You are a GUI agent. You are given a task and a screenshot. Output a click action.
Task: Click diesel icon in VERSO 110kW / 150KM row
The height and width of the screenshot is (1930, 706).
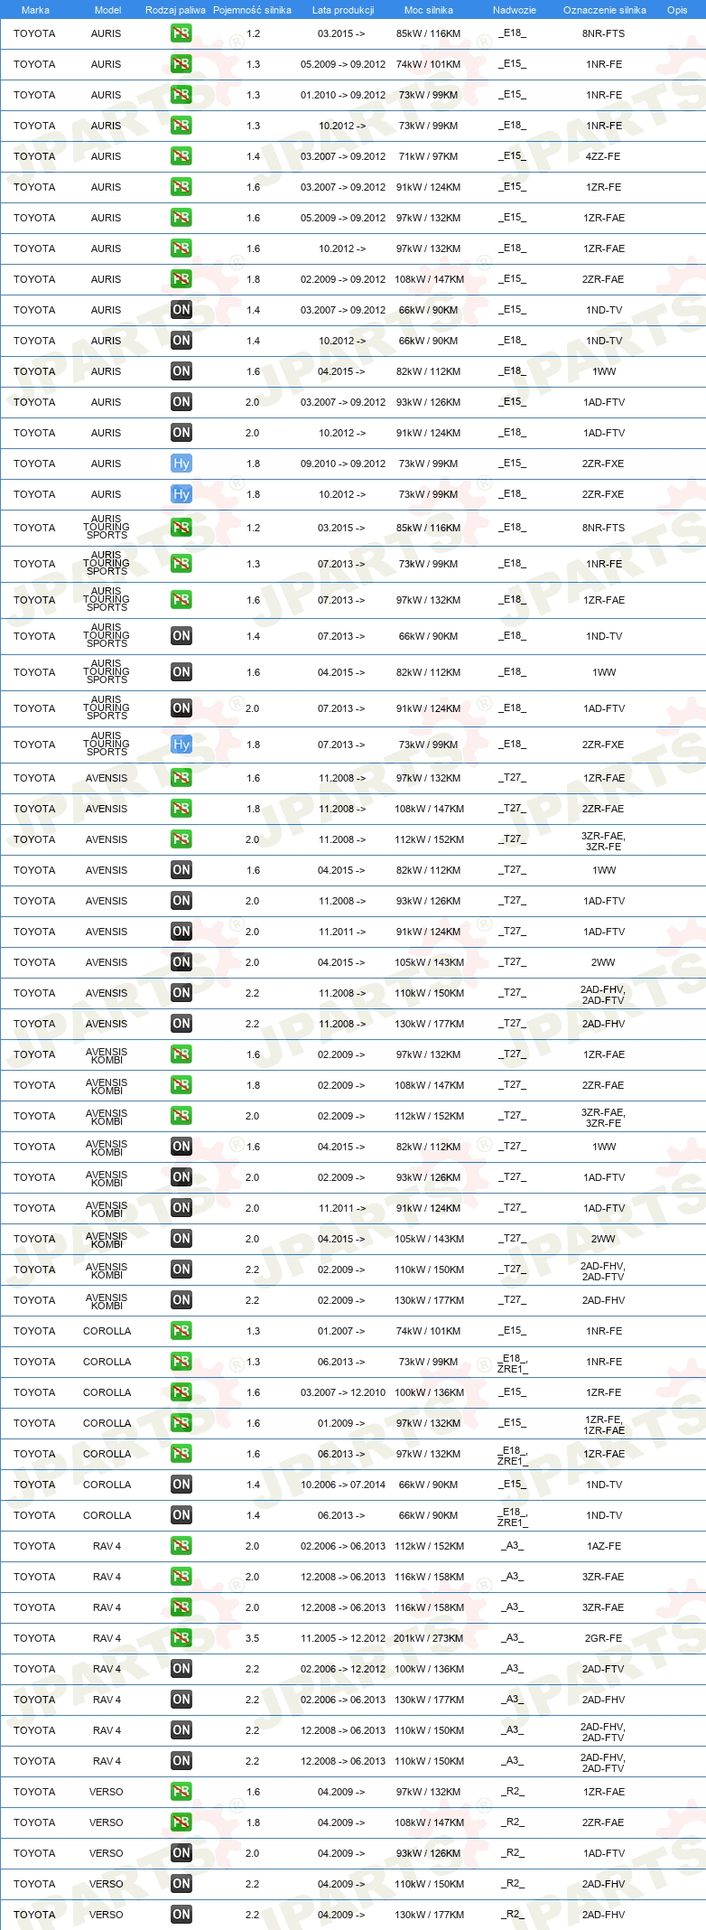[x=181, y=1884]
